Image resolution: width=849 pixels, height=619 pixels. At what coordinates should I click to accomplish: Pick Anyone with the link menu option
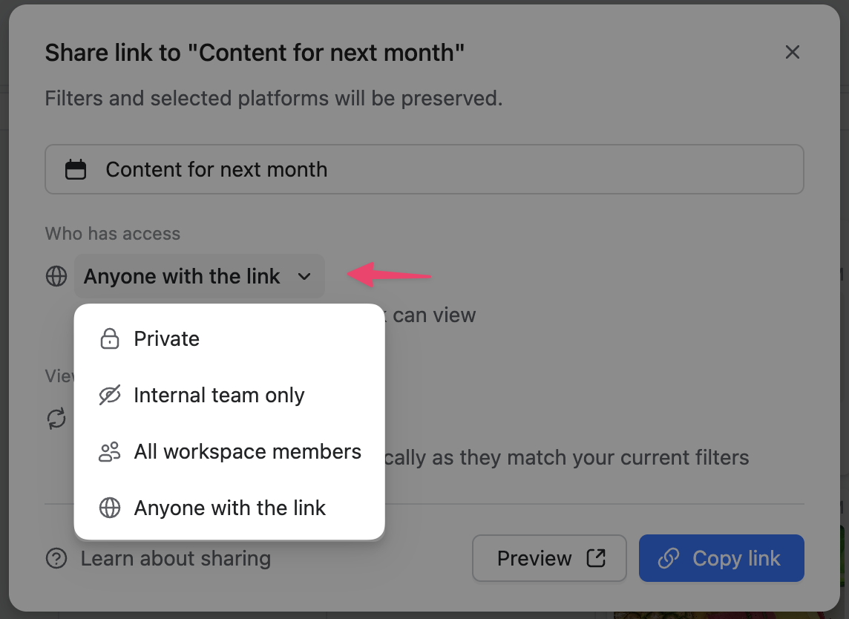pos(229,508)
